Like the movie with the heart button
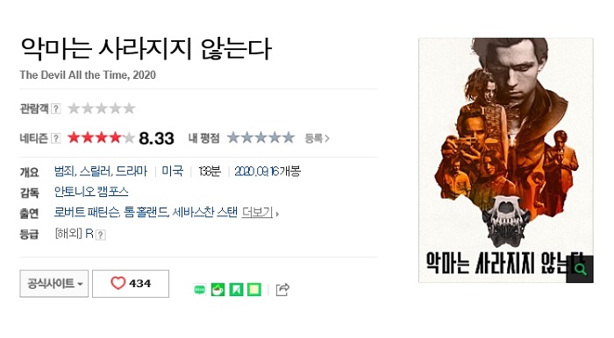This screenshot has width=614, height=338. (131, 284)
